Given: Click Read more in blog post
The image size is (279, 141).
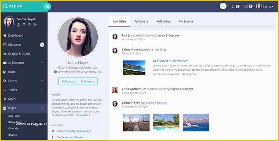Looking at the screenshot, I should 189,74.
